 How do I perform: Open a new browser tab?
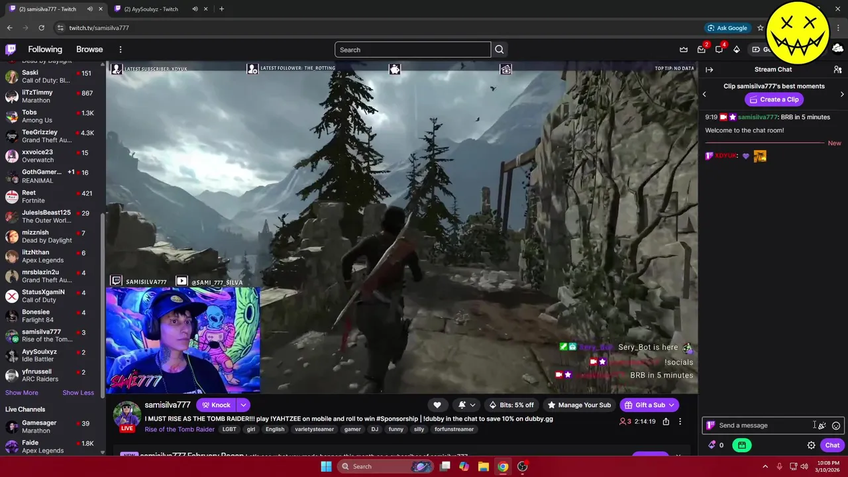tap(221, 9)
